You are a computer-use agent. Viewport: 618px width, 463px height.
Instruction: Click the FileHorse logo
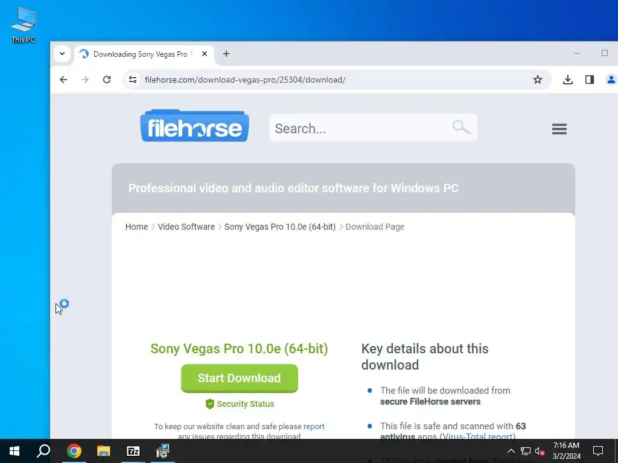(x=195, y=126)
